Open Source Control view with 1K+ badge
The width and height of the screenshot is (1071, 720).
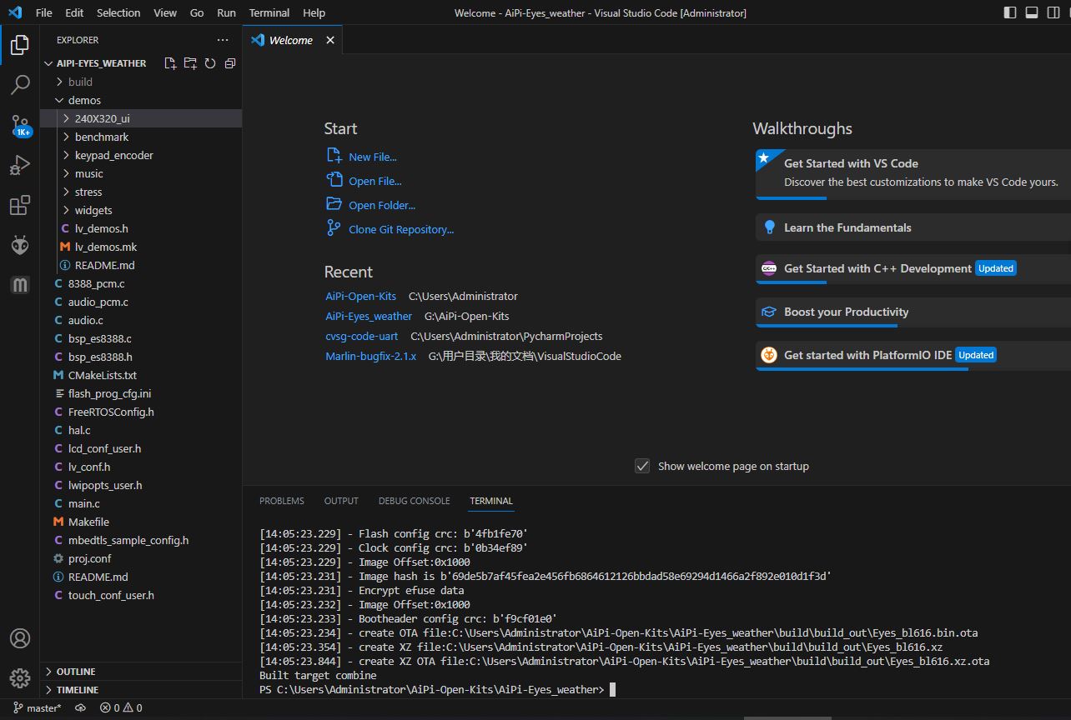20,126
